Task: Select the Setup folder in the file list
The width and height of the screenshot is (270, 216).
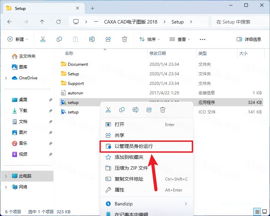Action: pyautogui.click(x=161, y=74)
